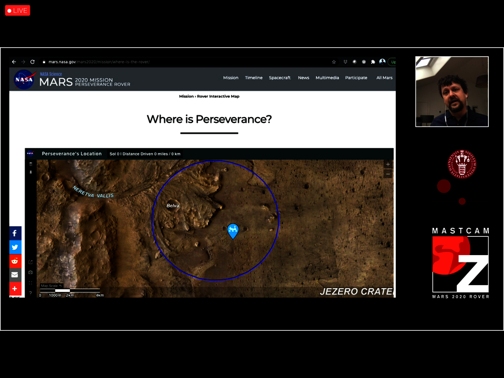Open the browser extensions puzzle icon
This screenshot has height=378, width=504.
[373, 62]
